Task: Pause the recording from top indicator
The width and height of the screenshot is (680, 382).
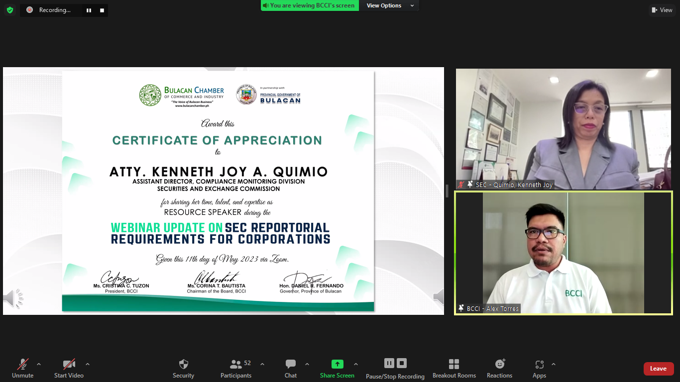Action: click(89, 10)
